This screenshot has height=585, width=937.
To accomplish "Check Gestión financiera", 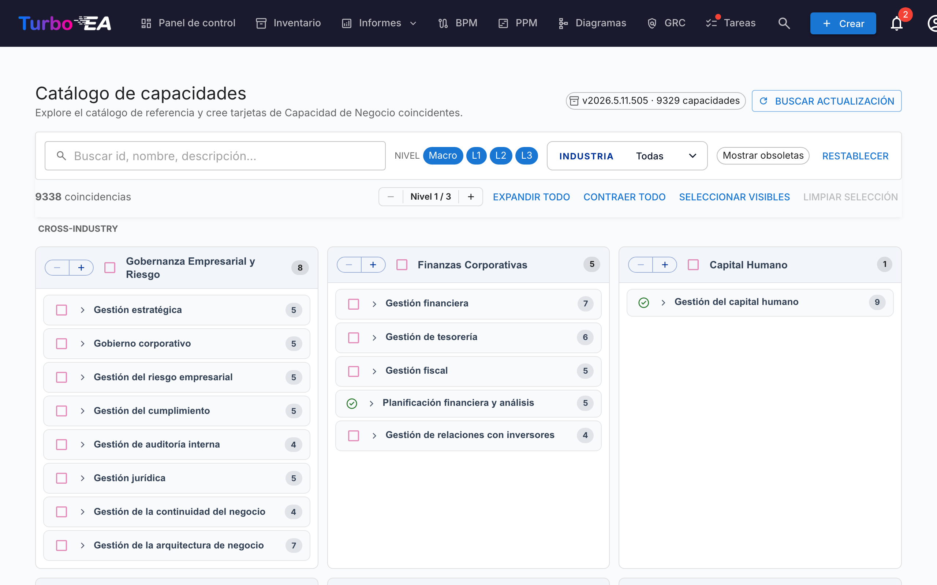I will point(354,304).
